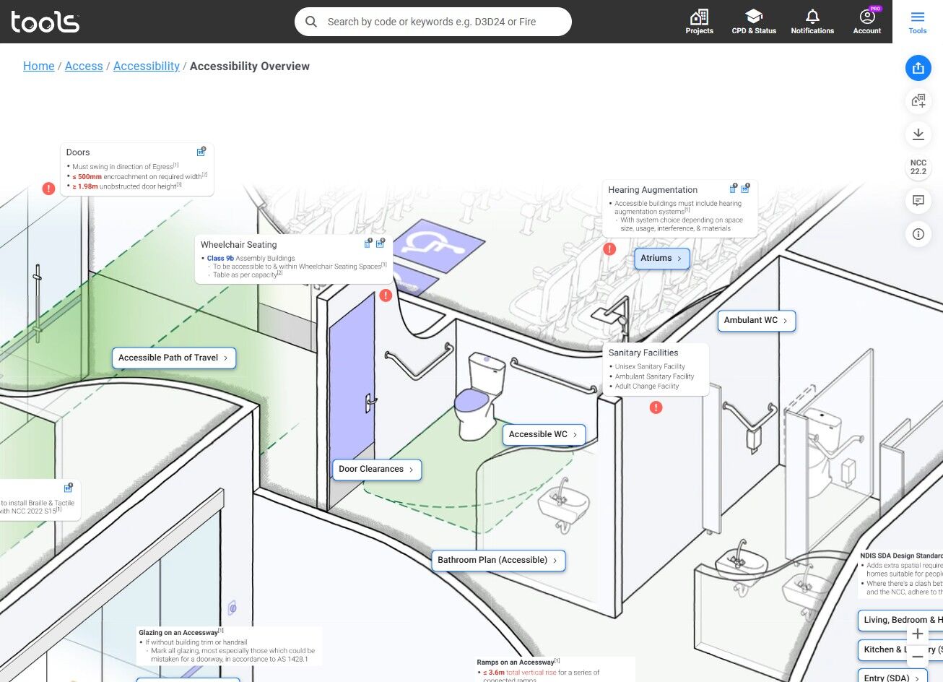Click 'Ramps on an Accessway' heading
The height and width of the screenshot is (682, 943).
(516, 662)
